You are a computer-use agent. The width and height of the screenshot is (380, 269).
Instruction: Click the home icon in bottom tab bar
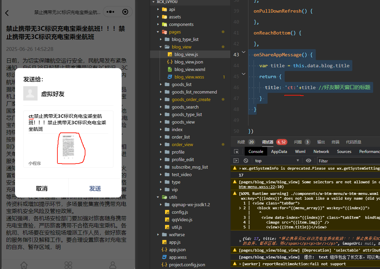pyautogui.click(x=24, y=265)
